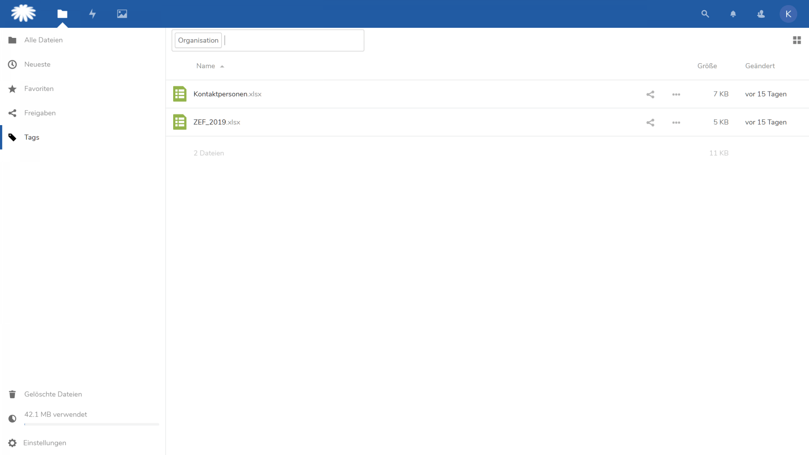Click the gear icon beside Einstellungen
Viewport: 809px width, 455px height.
click(x=12, y=443)
